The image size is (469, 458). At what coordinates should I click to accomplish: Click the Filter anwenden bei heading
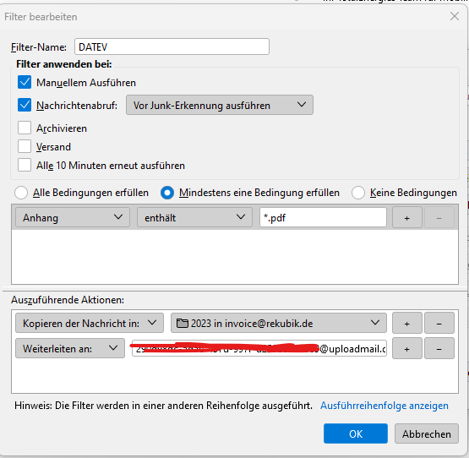[64, 64]
